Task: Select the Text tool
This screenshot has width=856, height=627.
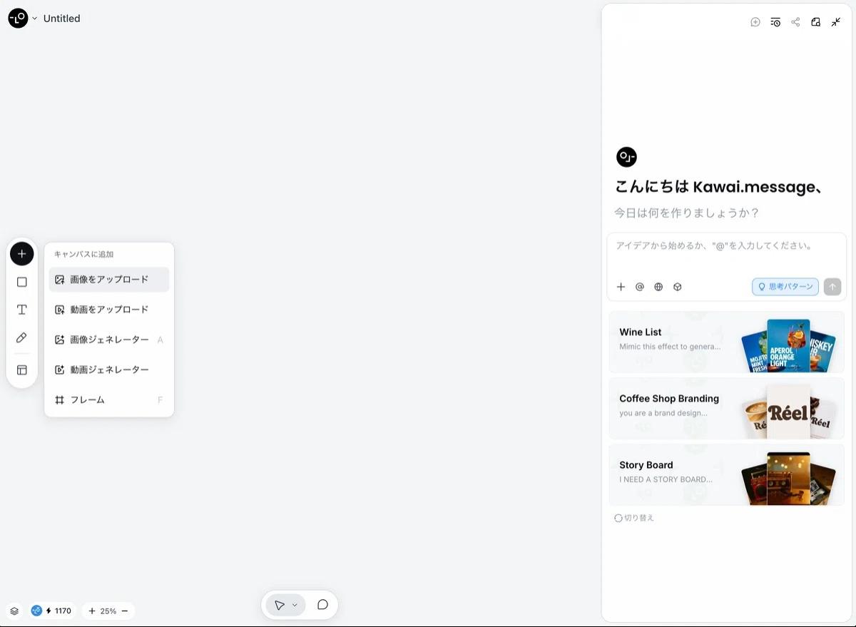Action: [22, 310]
